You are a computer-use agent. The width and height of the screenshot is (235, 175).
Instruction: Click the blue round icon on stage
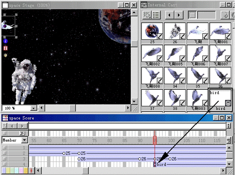pyautogui.click(x=6, y=41)
